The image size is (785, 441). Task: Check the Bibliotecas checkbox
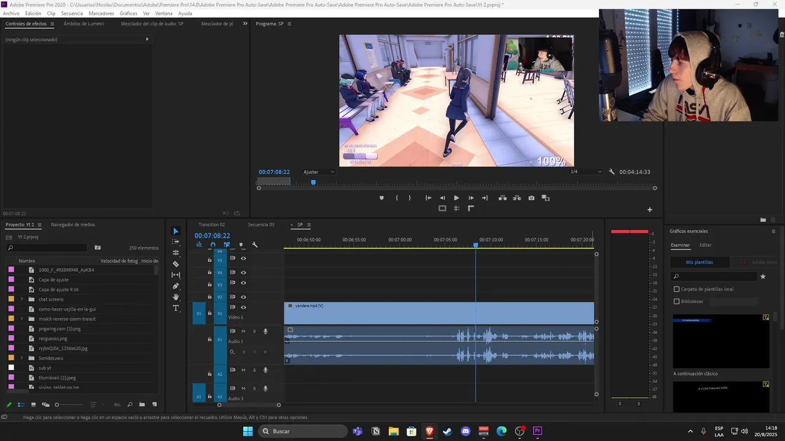pyautogui.click(x=677, y=301)
